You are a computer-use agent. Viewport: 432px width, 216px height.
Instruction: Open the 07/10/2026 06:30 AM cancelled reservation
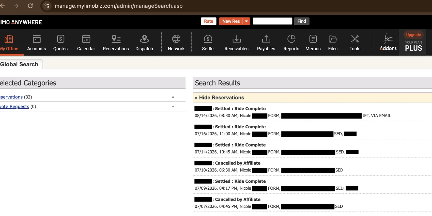[312, 167]
